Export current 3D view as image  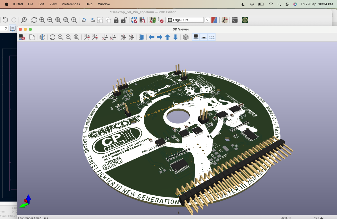click(22, 37)
